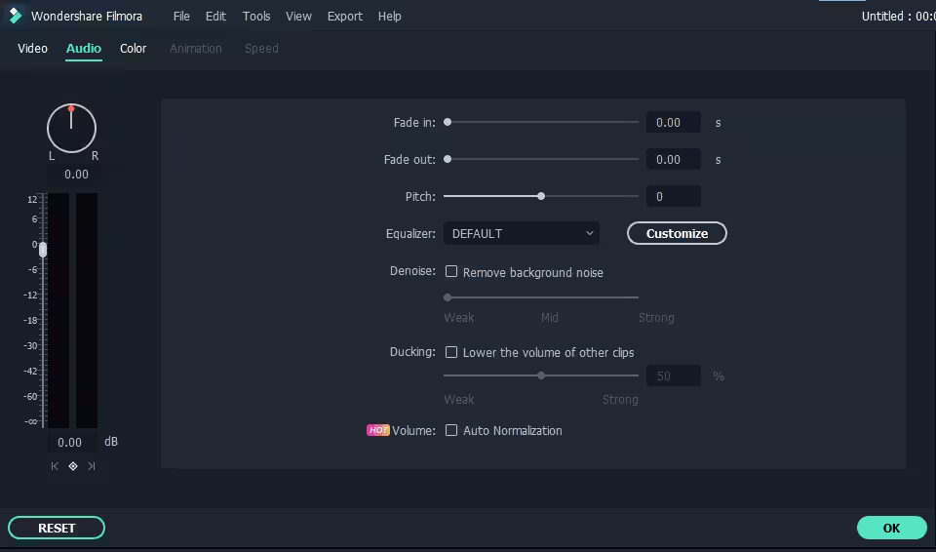Click the vertical volume fader handle
Image resolution: width=936 pixels, height=552 pixels.
coord(42,250)
